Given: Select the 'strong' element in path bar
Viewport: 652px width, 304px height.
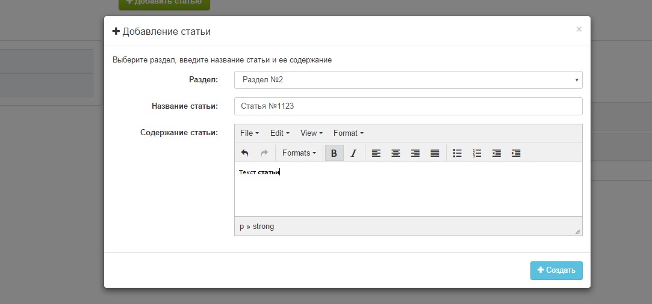Looking at the screenshot, I should click(263, 226).
